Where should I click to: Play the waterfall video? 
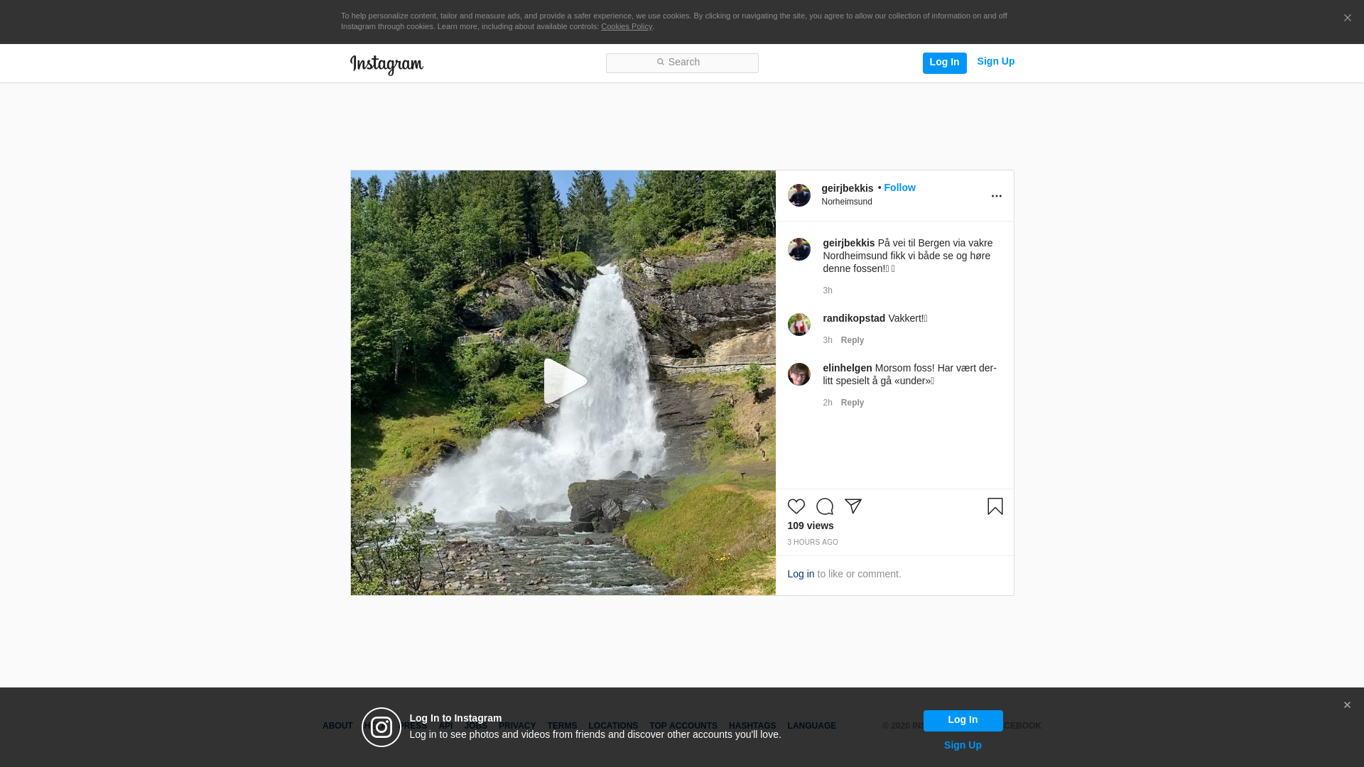tap(565, 381)
